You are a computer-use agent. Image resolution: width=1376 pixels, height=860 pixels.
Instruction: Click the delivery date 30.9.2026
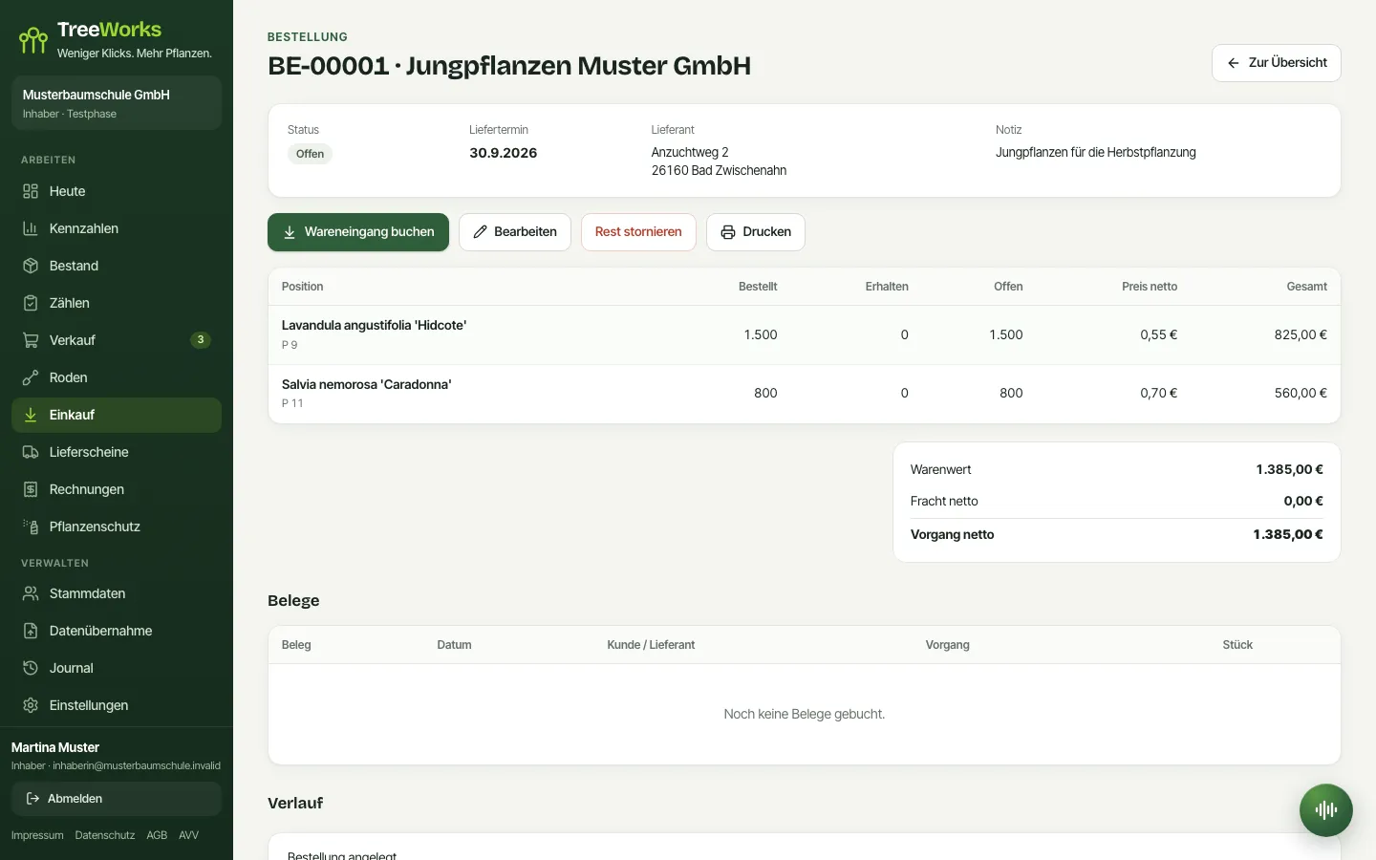504,153
